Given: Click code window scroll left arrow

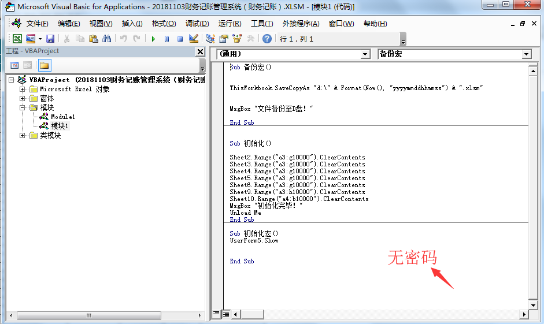Looking at the screenshot, I should [235, 314].
